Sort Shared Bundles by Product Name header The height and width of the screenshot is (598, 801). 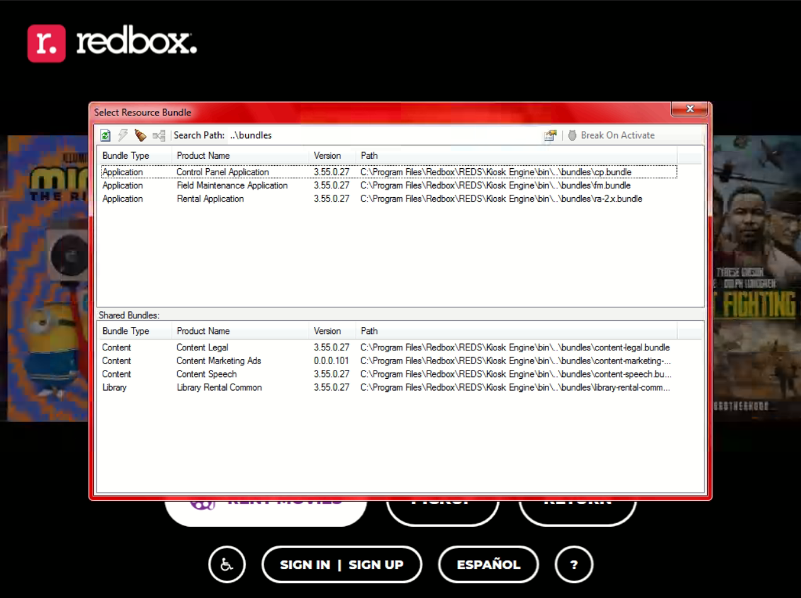240,331
